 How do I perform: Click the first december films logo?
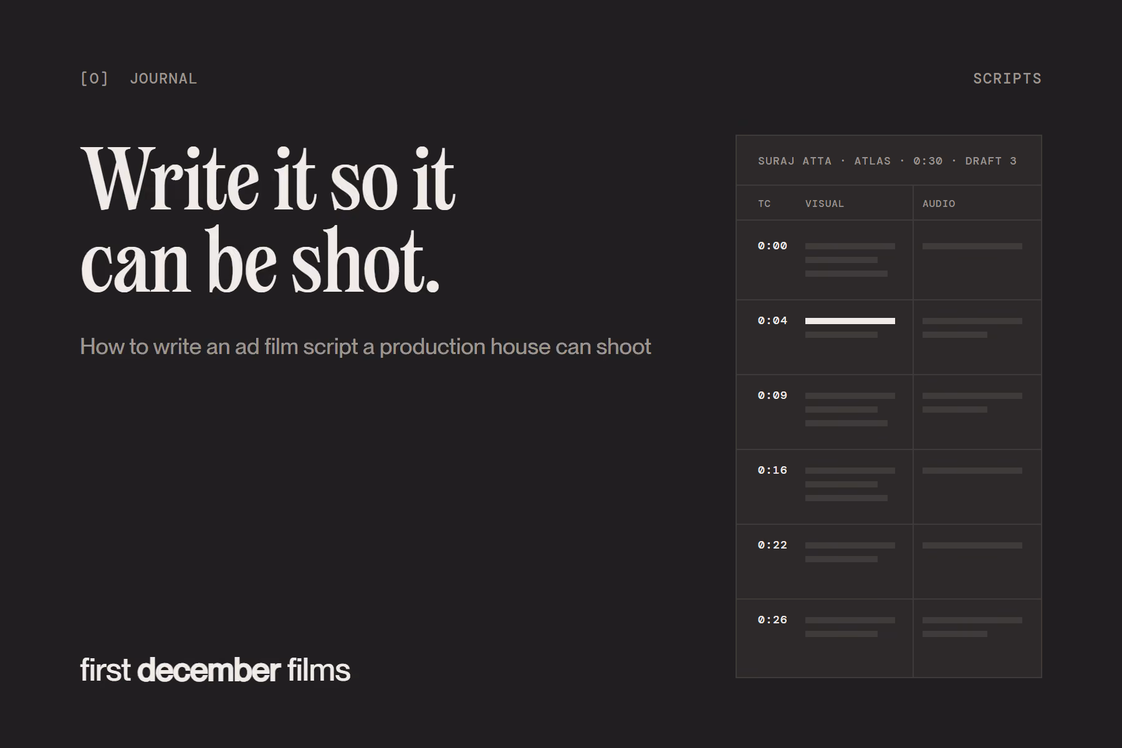[x=215, y=670]
